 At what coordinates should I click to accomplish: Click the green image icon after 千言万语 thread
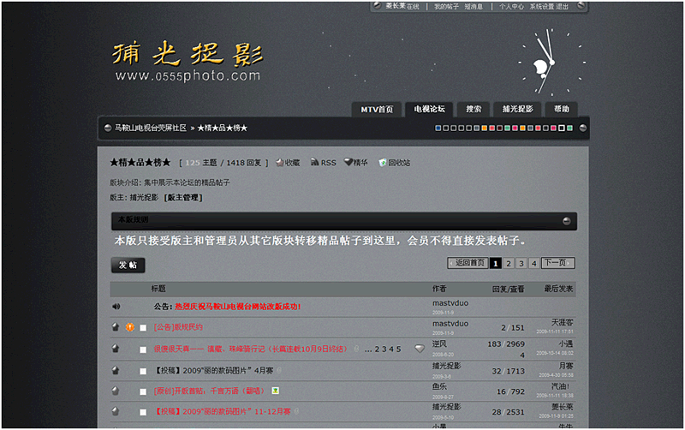pos(275,391)
